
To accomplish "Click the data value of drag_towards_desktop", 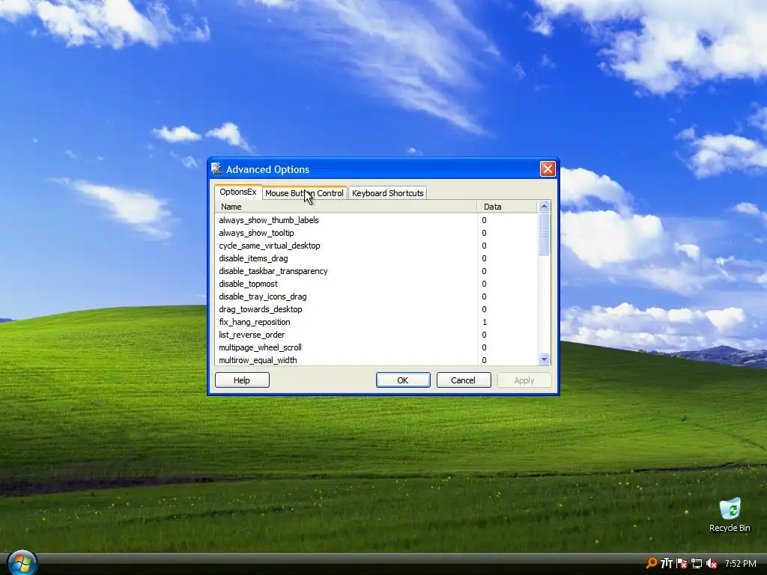I will [485, 309].
